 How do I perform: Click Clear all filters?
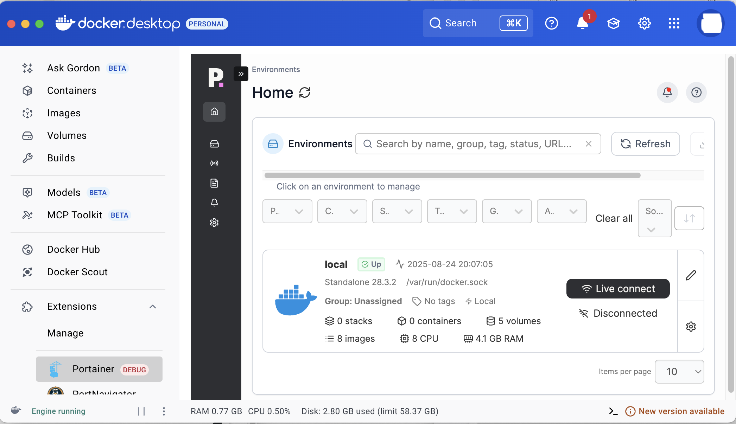coord(614,218)
